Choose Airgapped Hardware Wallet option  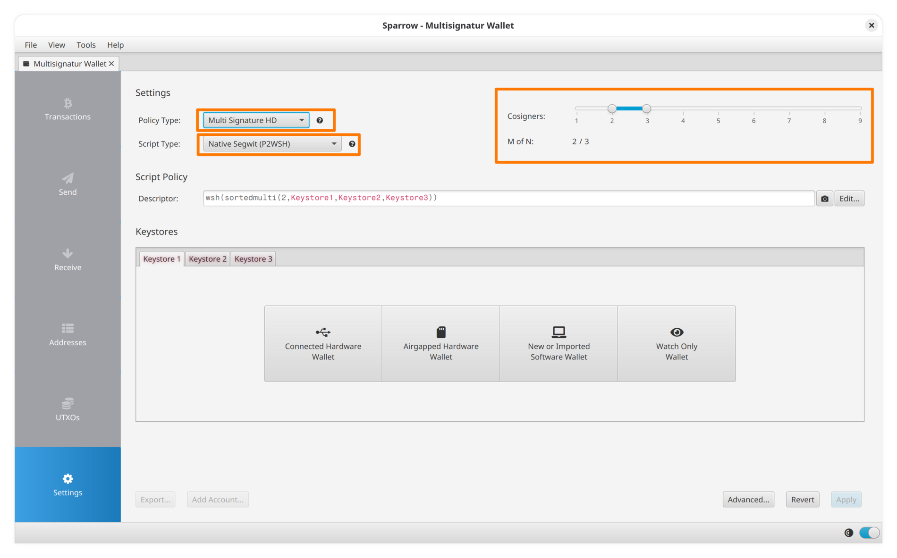pos(441,344)
